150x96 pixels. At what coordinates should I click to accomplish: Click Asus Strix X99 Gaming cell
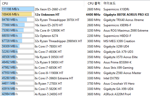pos(118,68)
